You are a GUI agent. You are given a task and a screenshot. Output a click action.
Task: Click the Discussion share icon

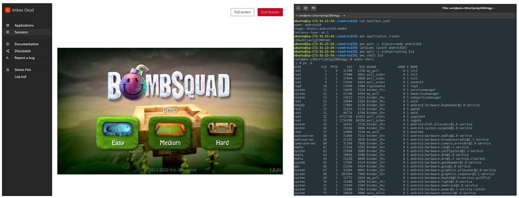8,51
